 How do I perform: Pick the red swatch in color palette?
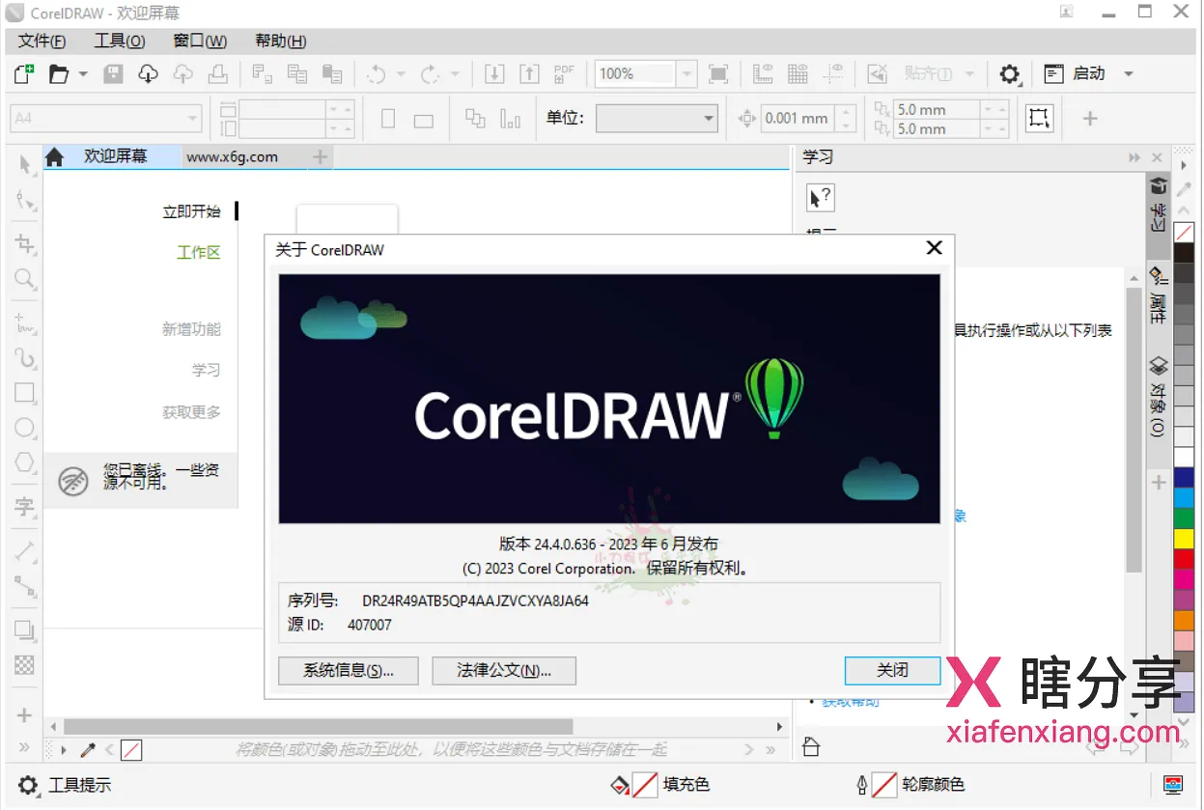(1184, 559)
